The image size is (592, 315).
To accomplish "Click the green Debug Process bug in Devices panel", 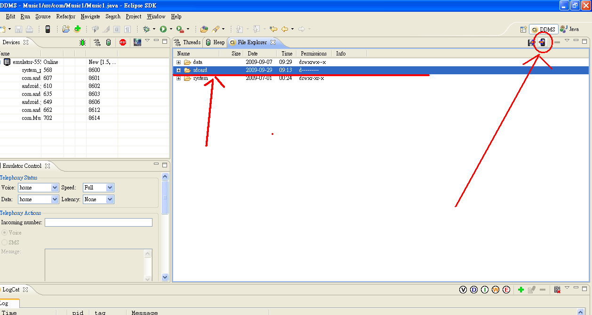I will pos(83,42).
